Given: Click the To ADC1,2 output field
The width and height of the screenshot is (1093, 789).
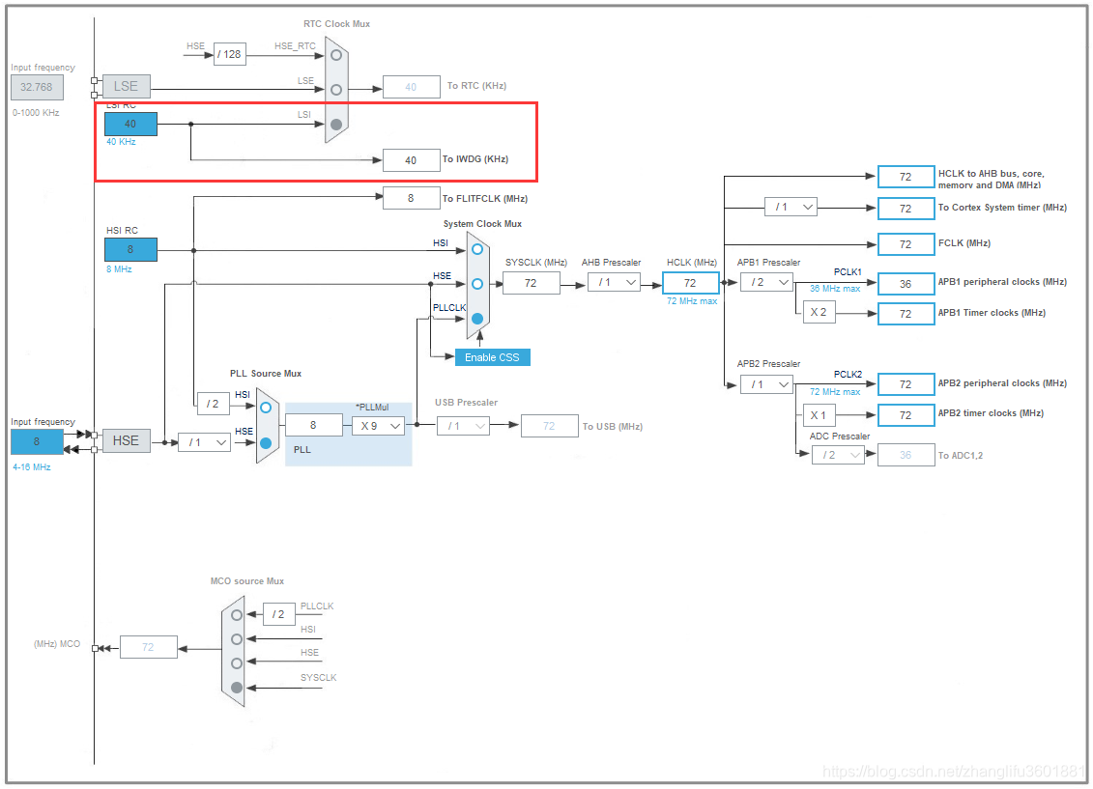Looking at the screenshot, I should 906,455.
